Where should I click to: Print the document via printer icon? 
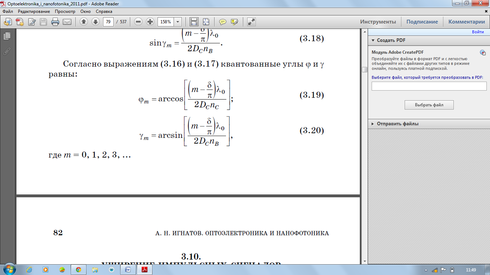coord(55,22)
